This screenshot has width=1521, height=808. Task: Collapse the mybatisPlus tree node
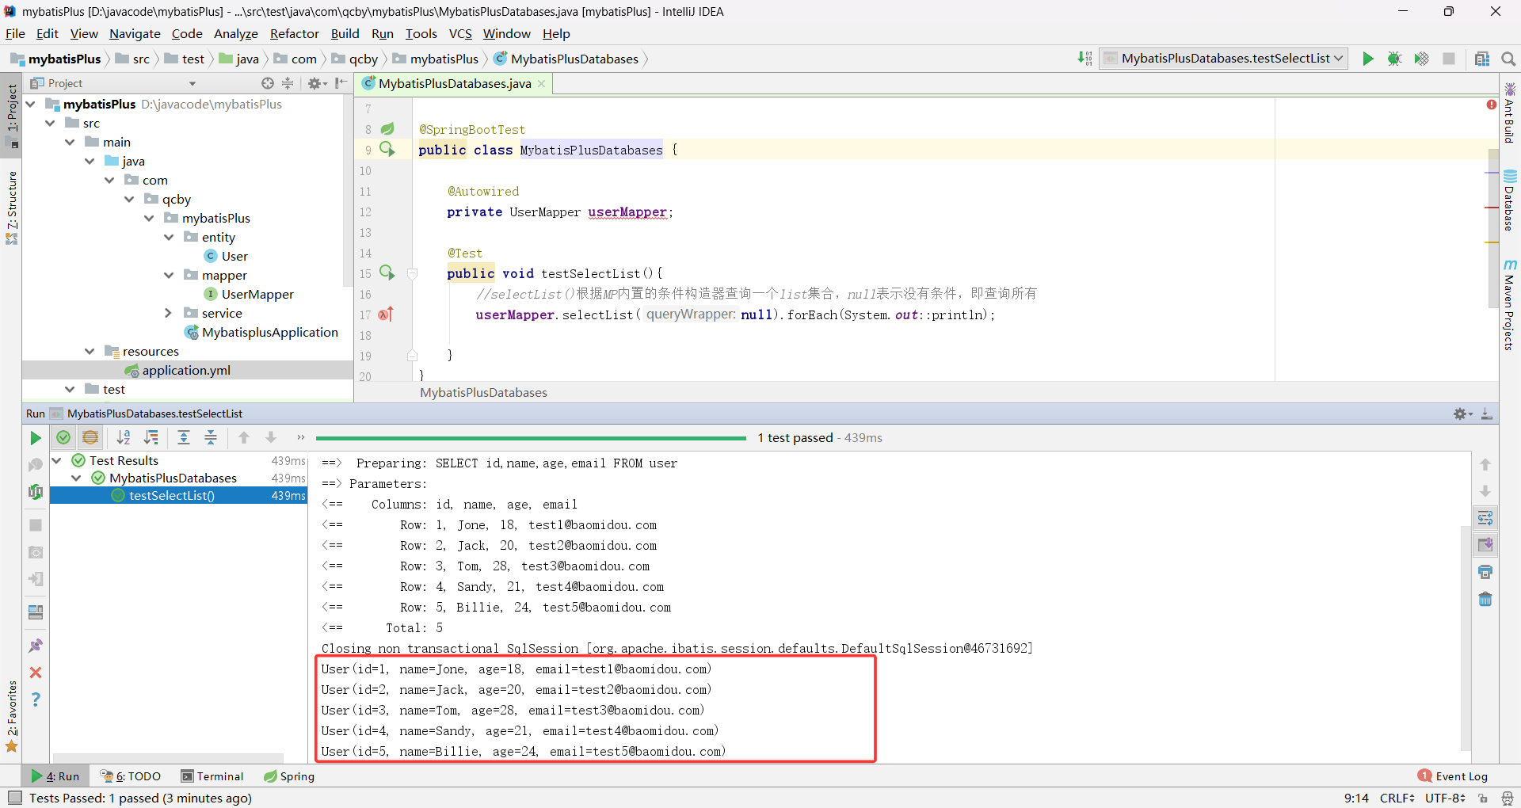[x=30, y=104]
